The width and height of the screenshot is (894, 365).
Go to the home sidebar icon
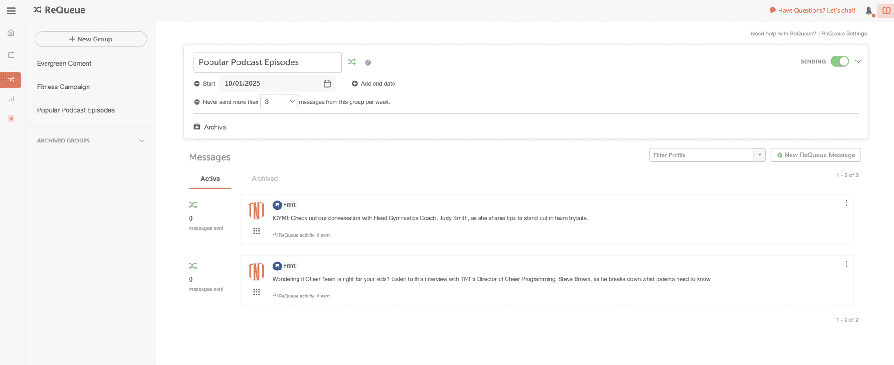point(11,33)
